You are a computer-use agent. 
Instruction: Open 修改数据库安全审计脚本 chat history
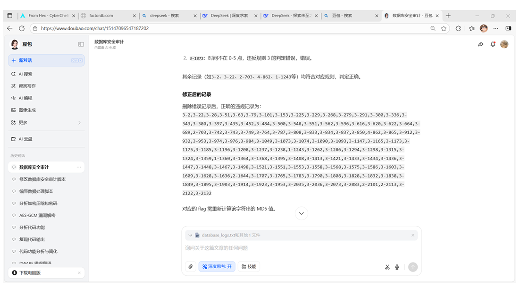click(42, 179)
